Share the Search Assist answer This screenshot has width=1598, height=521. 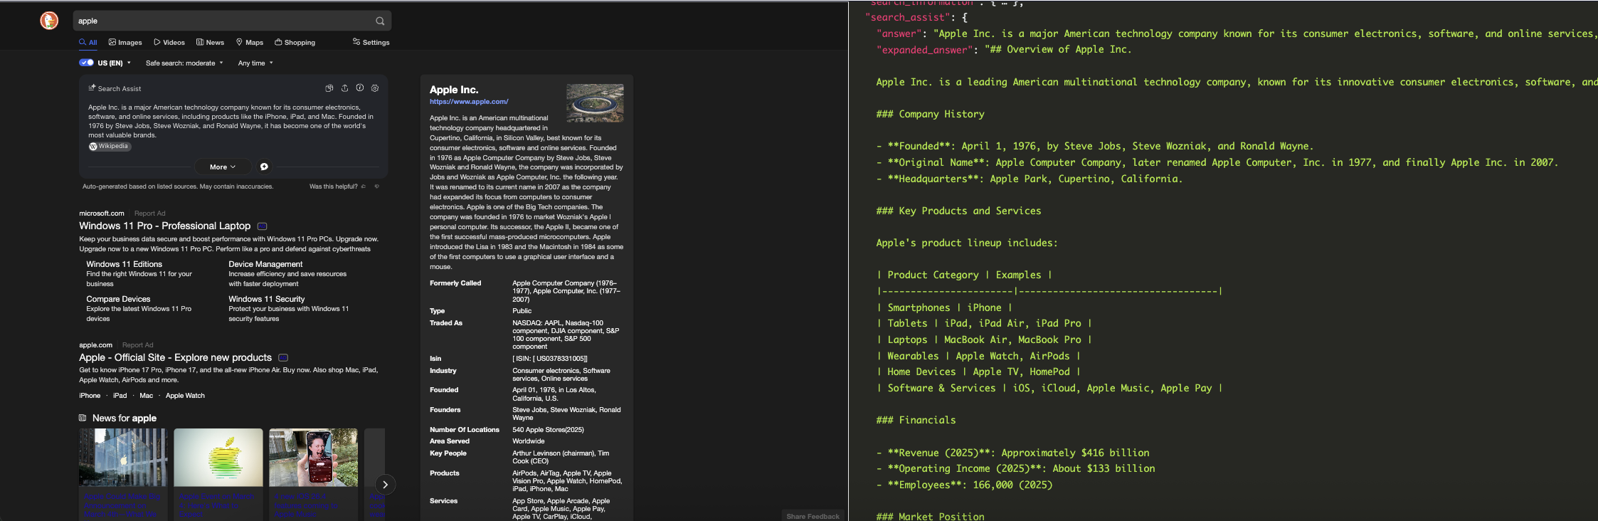click(344, 88)
